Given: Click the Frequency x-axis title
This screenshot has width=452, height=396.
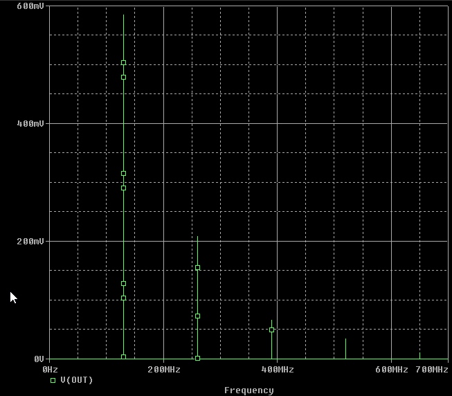Looking at the screenshot, I should 249,390.
